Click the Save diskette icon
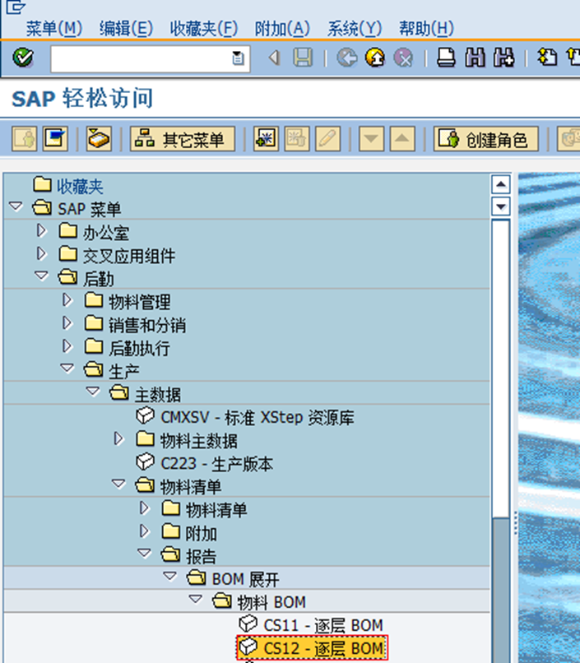580x663 pixels. 303,58
